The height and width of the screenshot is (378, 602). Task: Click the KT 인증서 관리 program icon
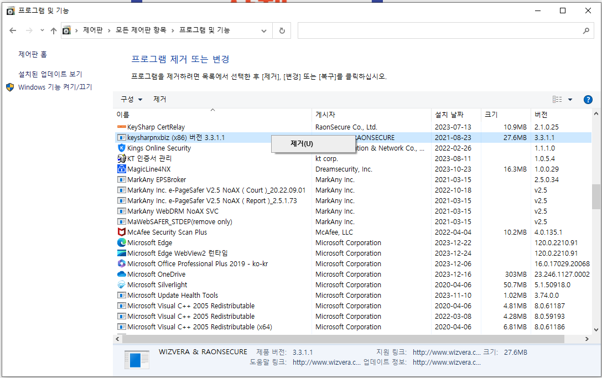pyautogui.click(x=122, y=158)
